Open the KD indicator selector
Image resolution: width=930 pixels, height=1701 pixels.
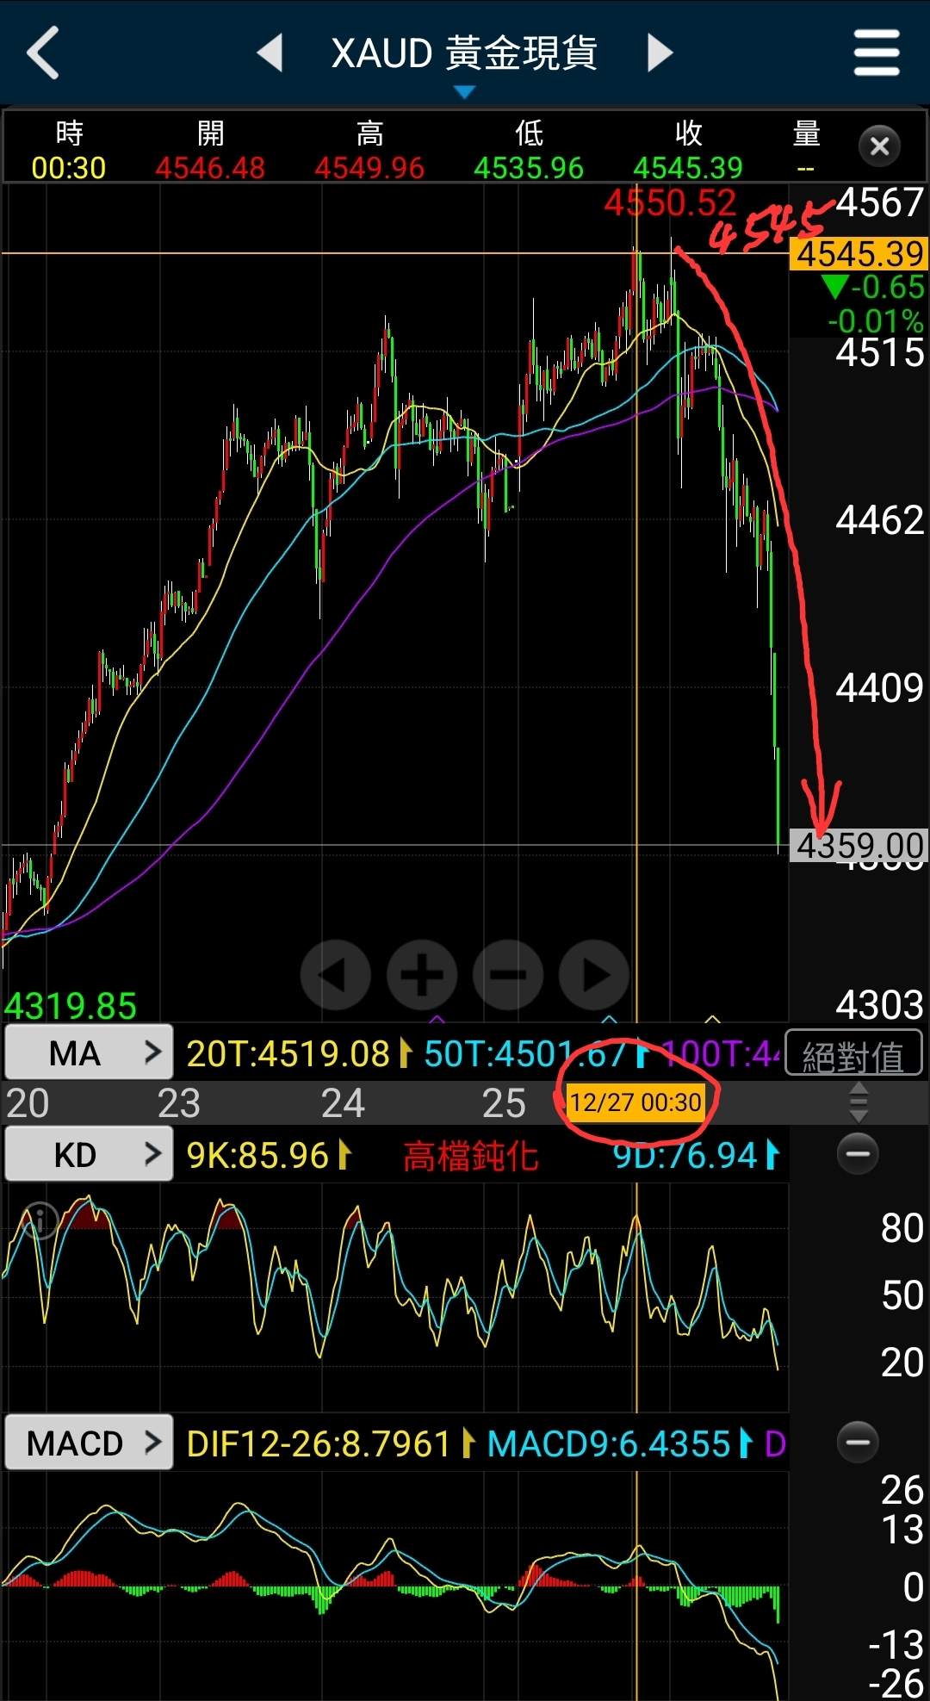[x=89, y=1154]
